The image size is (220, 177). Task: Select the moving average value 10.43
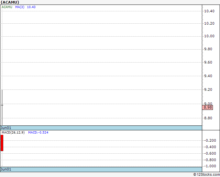pos(31,7)
